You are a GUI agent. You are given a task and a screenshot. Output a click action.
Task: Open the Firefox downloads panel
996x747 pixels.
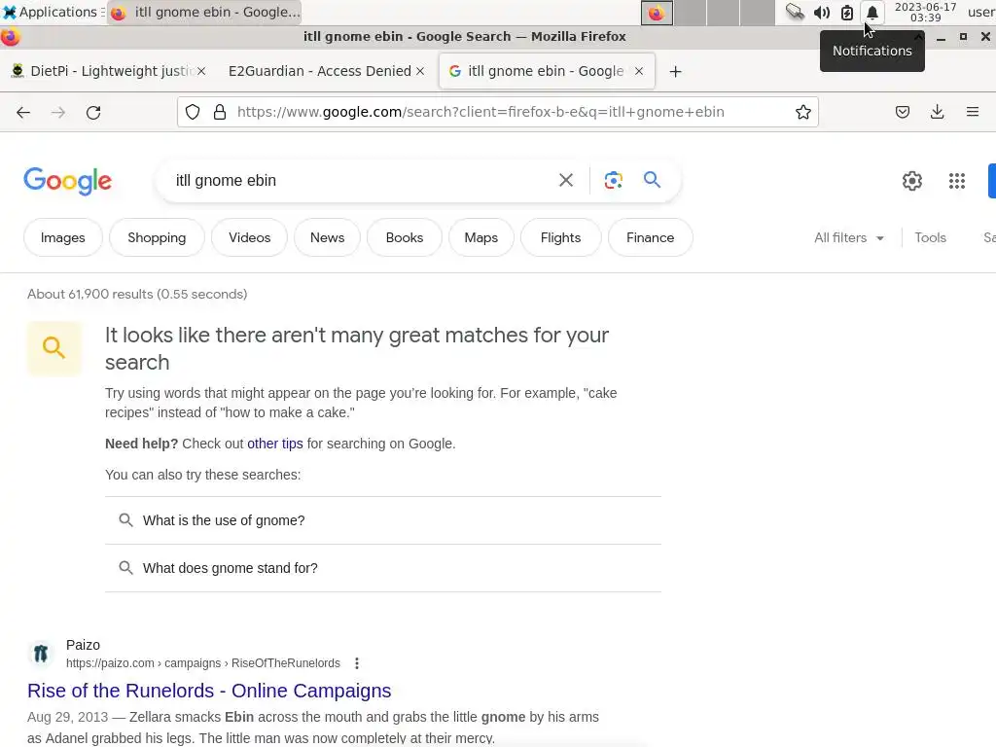pyautogui.click(x=937, y=113)
